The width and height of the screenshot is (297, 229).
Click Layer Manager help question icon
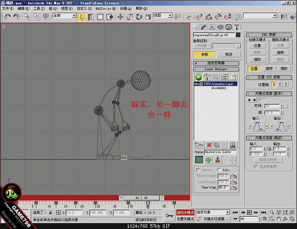point(233,77)
